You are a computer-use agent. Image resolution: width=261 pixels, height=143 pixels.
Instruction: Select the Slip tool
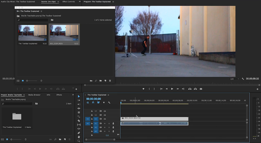pos(79,125)
